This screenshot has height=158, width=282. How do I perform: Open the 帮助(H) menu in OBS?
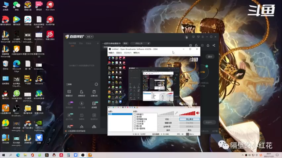[x=136, y=53]
